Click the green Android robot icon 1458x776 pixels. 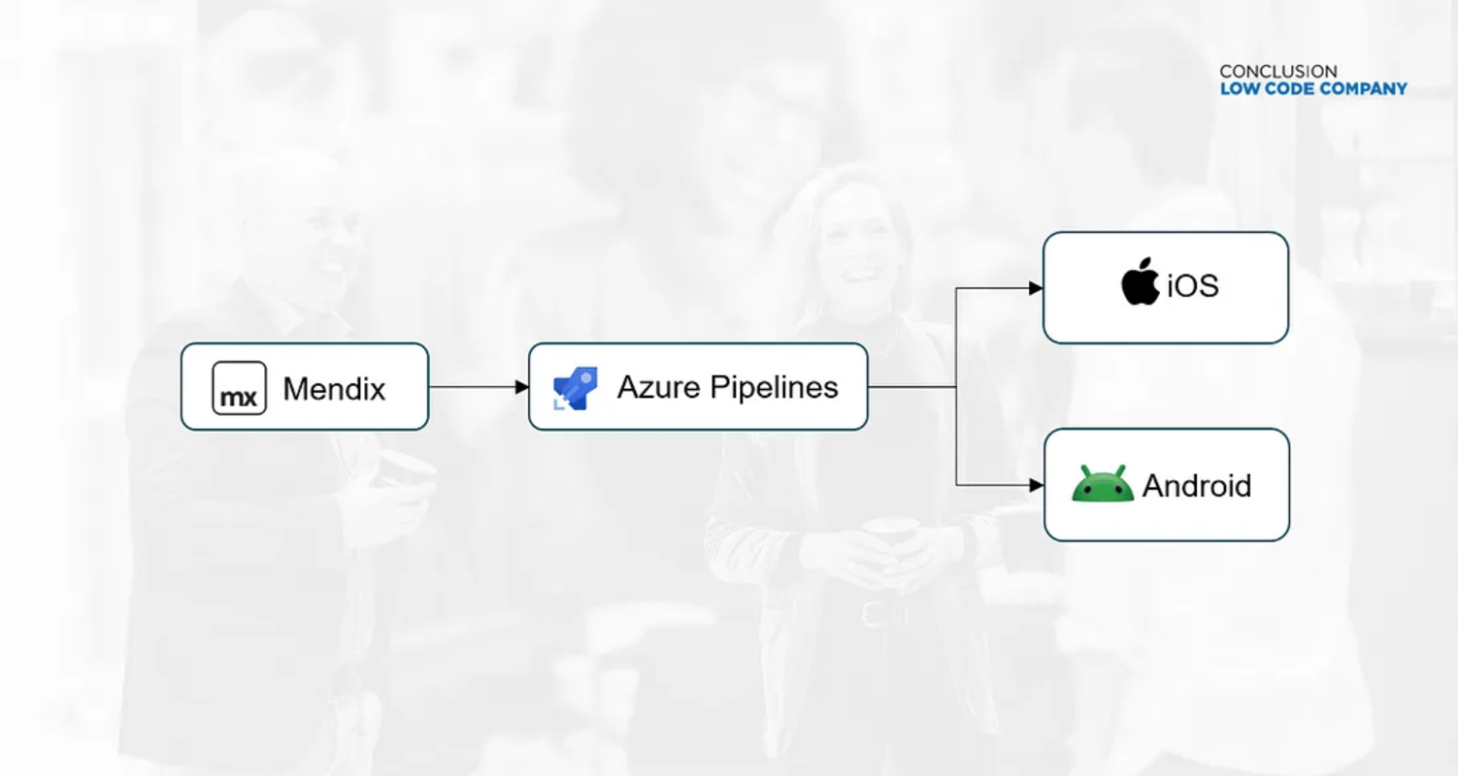1103,484
